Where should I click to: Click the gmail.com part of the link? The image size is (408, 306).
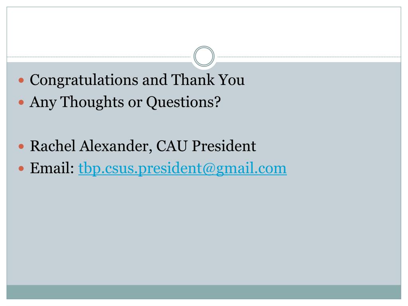point(251,169)
